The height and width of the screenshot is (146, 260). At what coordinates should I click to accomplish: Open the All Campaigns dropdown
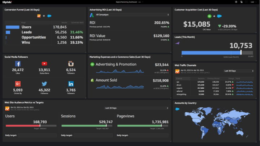132,15
